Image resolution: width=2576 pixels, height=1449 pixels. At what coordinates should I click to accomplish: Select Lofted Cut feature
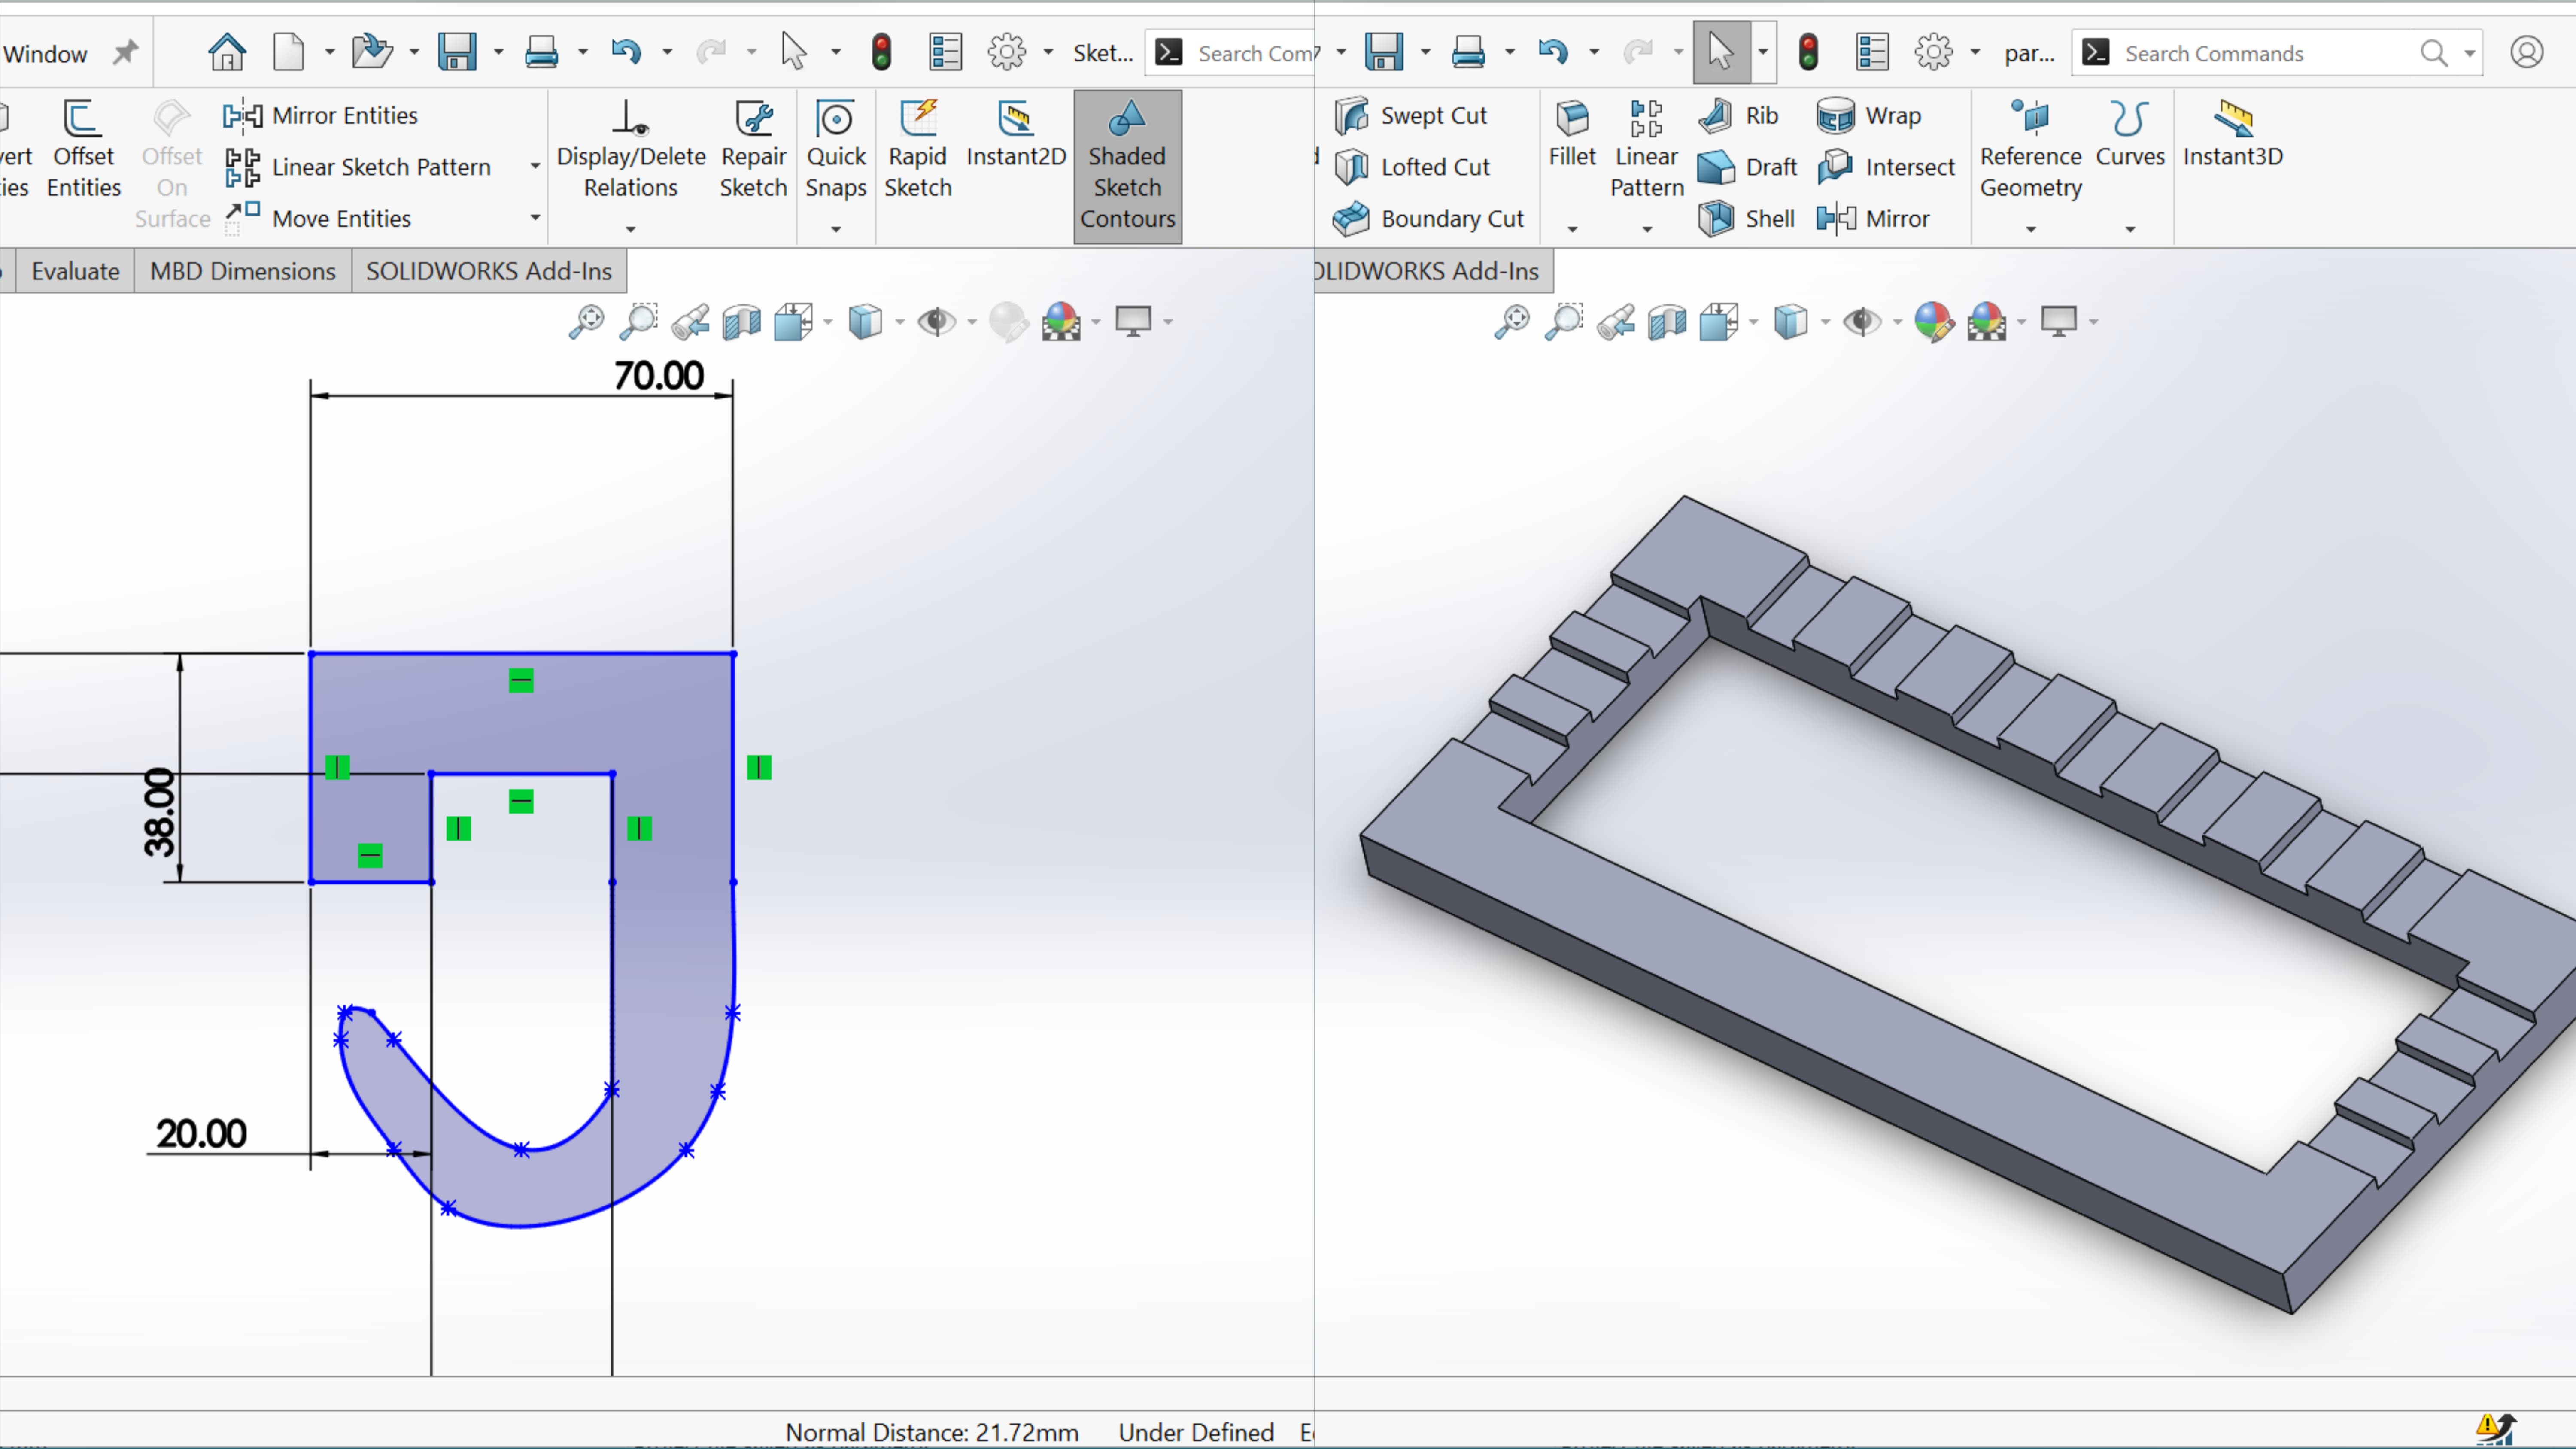pyautogui.click(x=1412, y=167)
